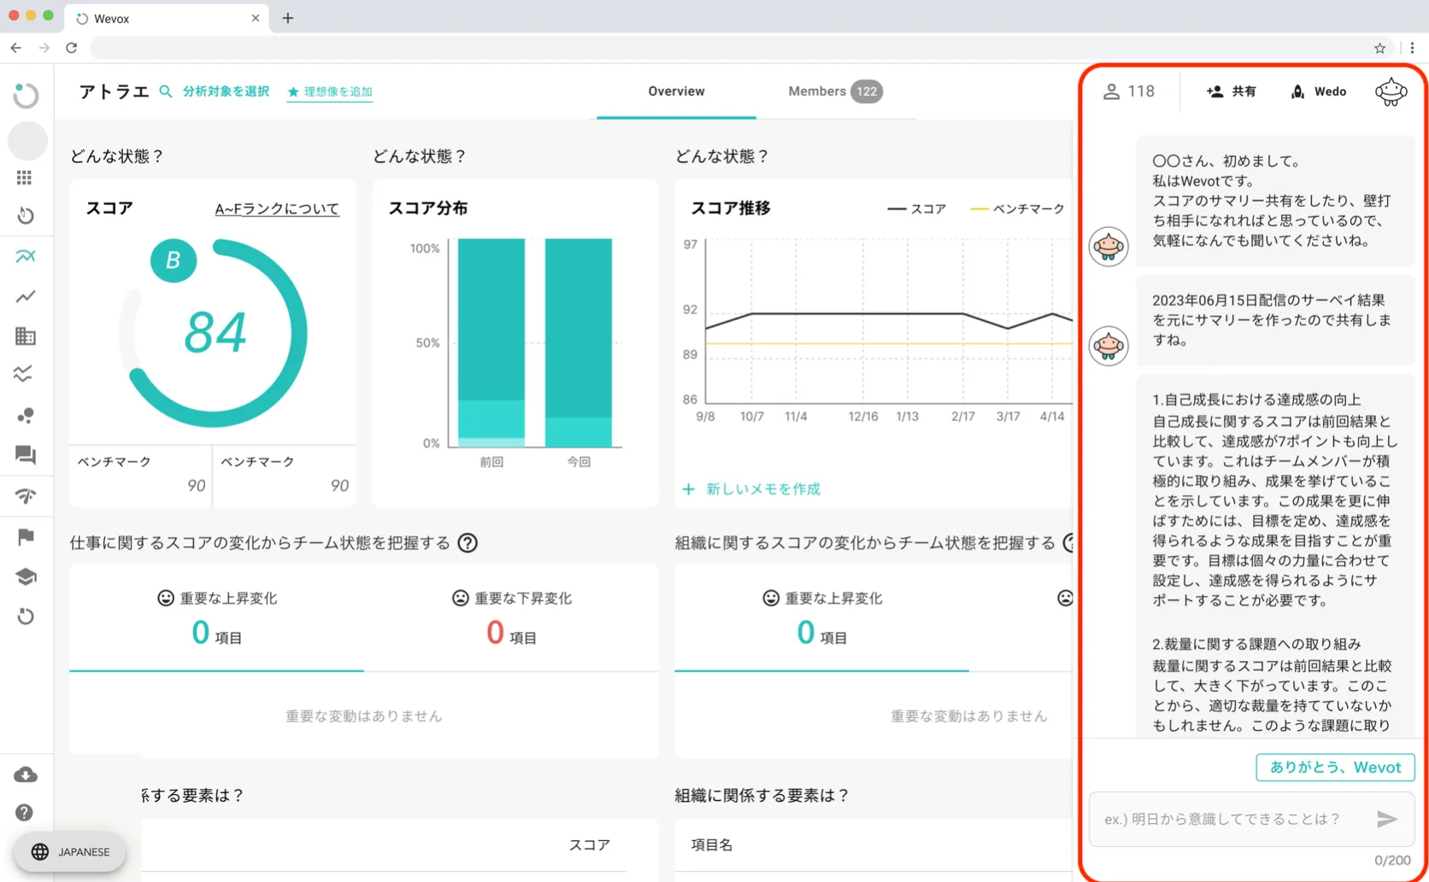Click 新しいメモを作成 to add memo
Image resolution: width=1429 pixels, height=882 pixels.
pos(752,489)
